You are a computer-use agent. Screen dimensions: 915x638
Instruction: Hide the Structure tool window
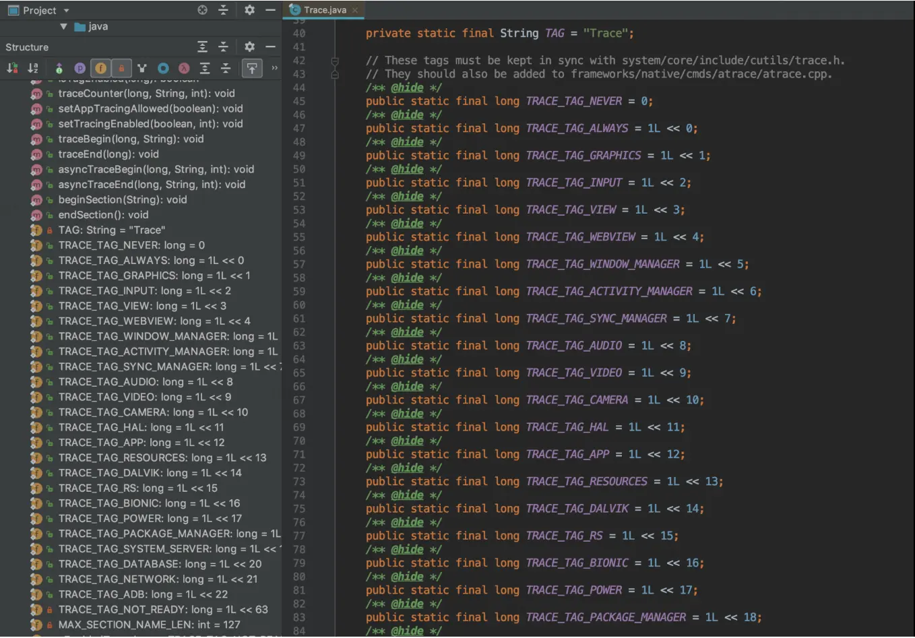[270, 46]
